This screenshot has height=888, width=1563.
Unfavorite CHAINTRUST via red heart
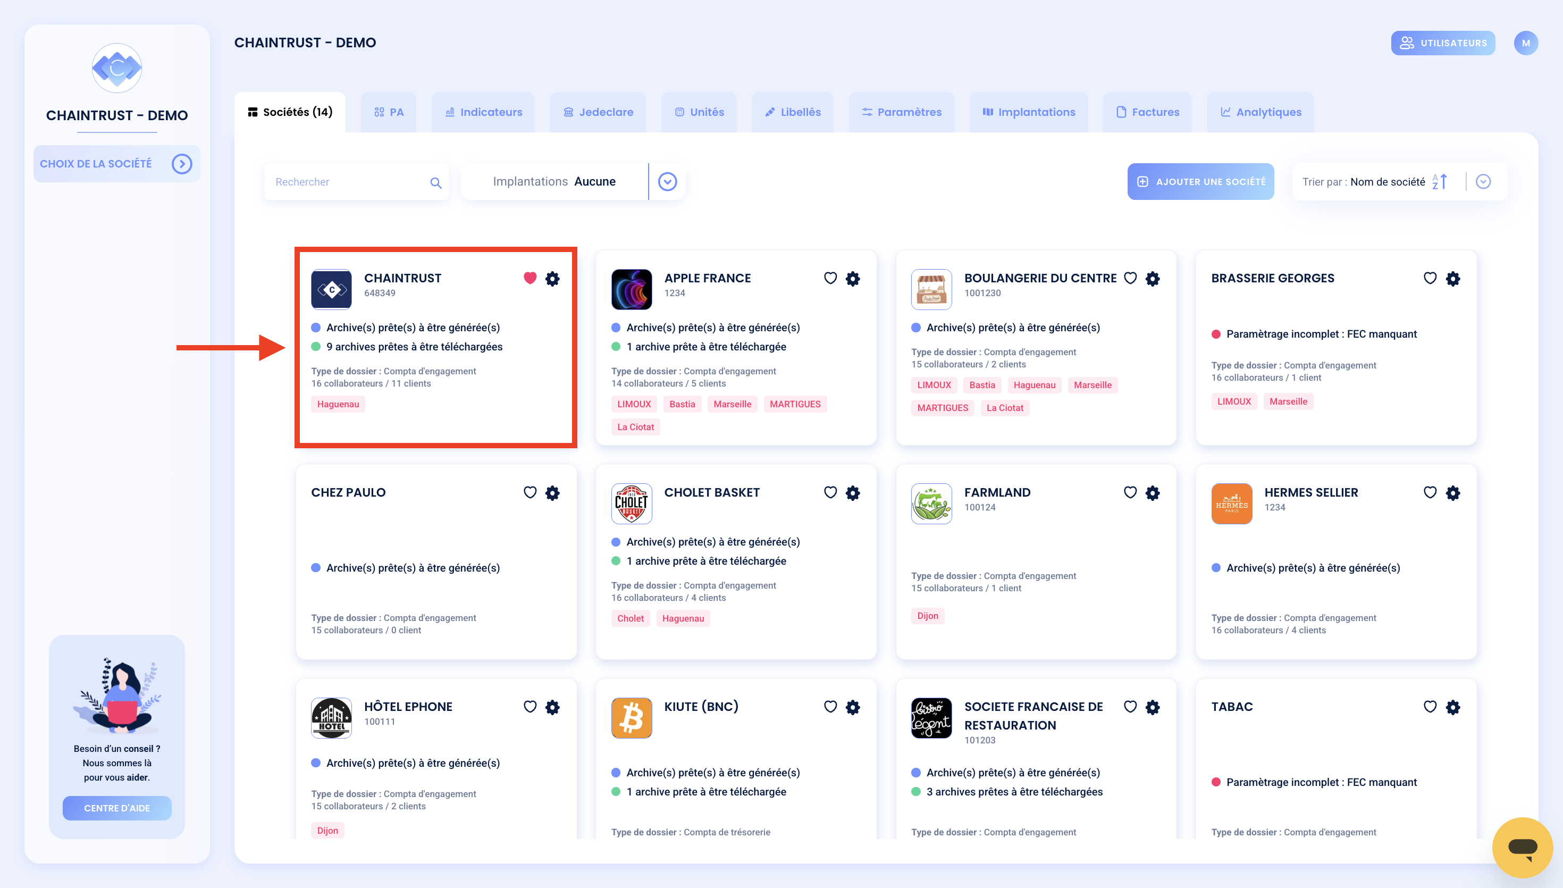(x=530, y=278)
